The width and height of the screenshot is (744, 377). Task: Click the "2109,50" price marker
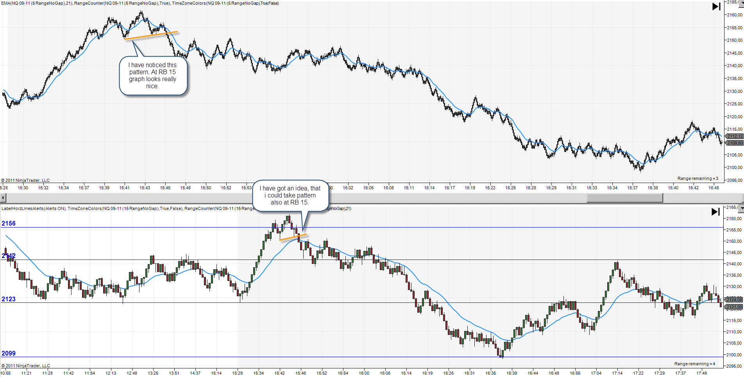point(734,143)
